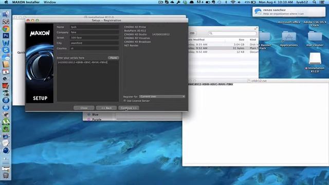Viewport: 329px width, 185px height.
Task: Click the Country input field
Action: (x=95, y=48)
